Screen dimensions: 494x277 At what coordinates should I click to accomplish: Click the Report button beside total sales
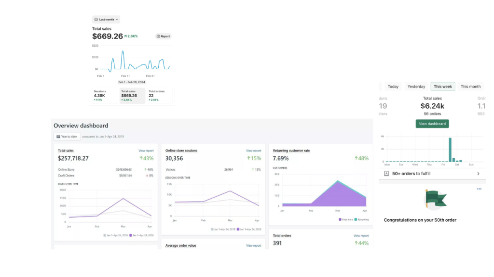pyautogui.click(x=163, y=36)
